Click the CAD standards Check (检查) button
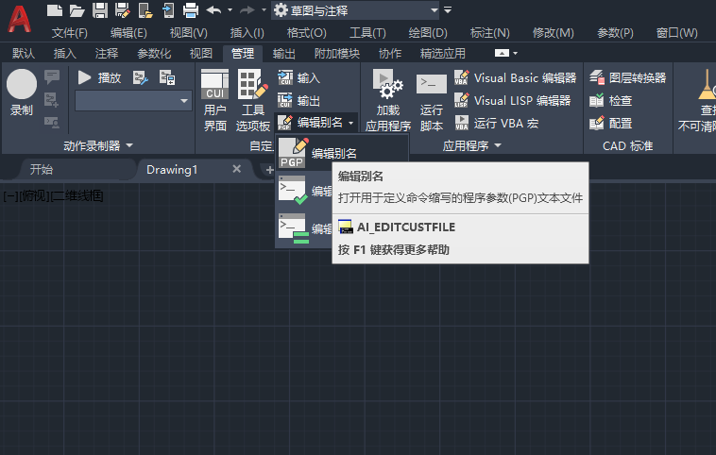Viewport: 716px width, 455px height. click(x=610, y=100)
